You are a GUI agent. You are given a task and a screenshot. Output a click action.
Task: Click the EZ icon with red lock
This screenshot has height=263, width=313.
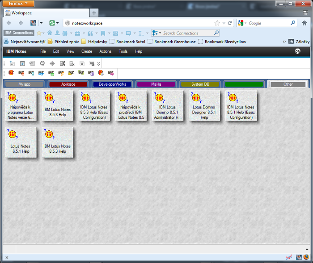click(x=21, y=73)
